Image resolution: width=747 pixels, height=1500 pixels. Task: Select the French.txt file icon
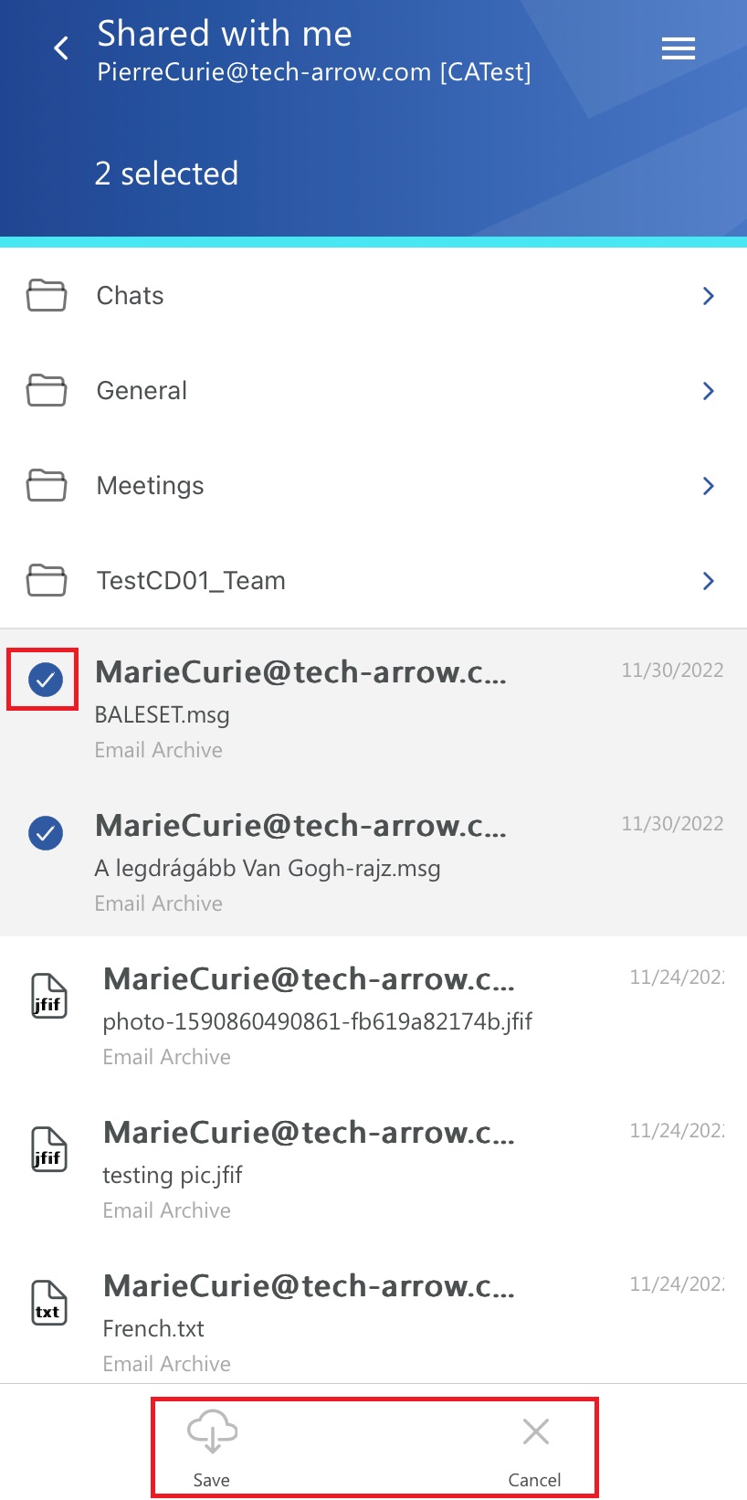(49, 1303)
